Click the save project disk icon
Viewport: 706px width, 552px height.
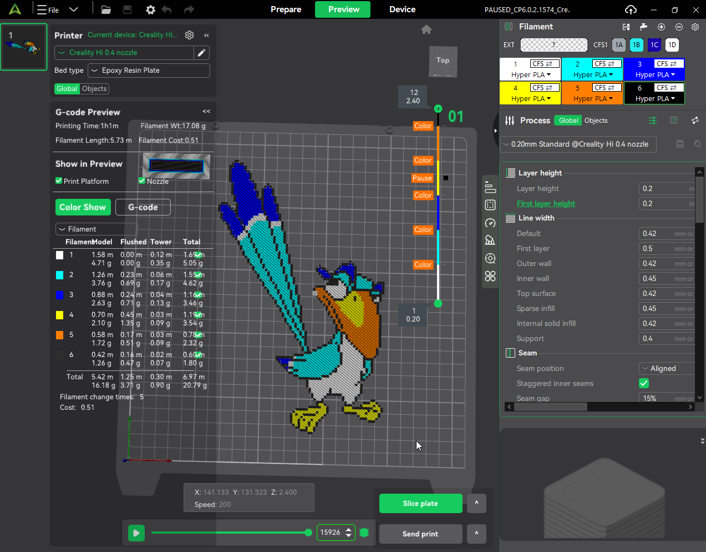(x=127, y=10)
